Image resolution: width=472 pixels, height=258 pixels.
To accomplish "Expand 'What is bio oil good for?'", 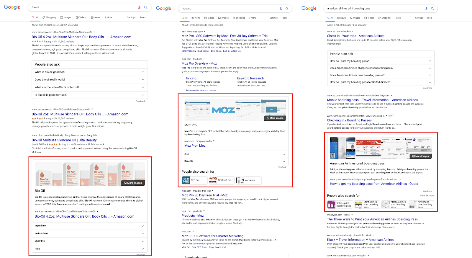I will tap(90, 72).
